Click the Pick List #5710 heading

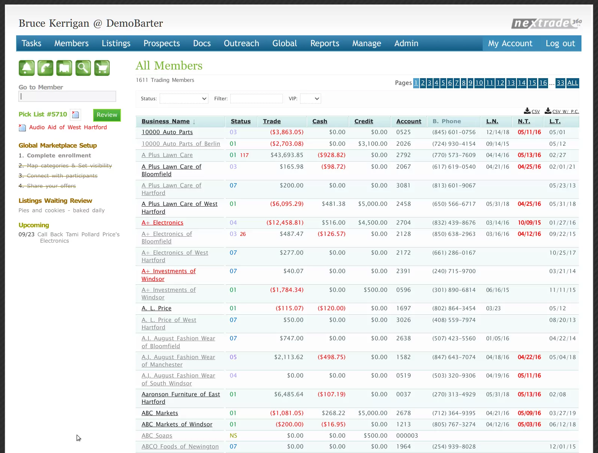click(x=43, y=114)
